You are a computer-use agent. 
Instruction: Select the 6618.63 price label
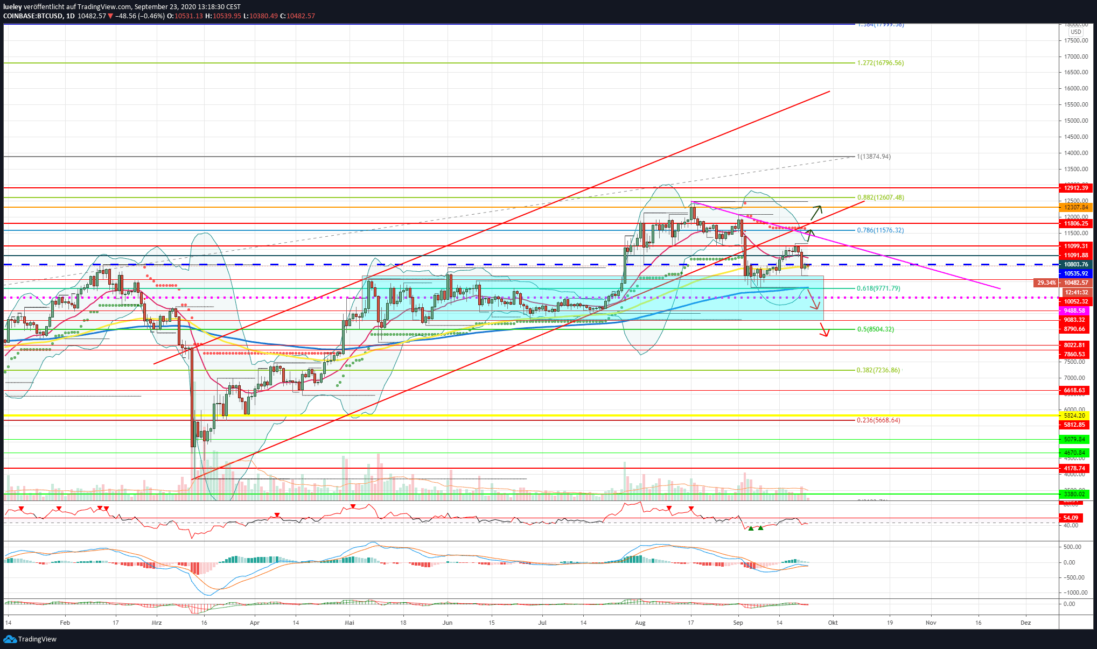click(x=1075, y=390)
